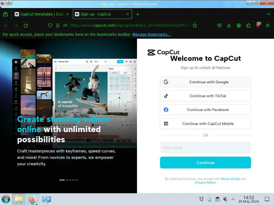Select Continue with Facebook

(205, 110)
